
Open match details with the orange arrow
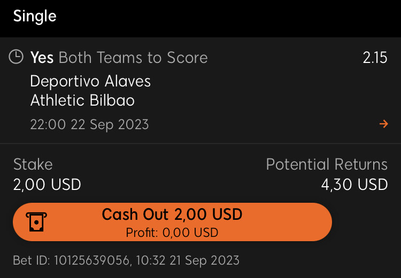pos(383,124)
